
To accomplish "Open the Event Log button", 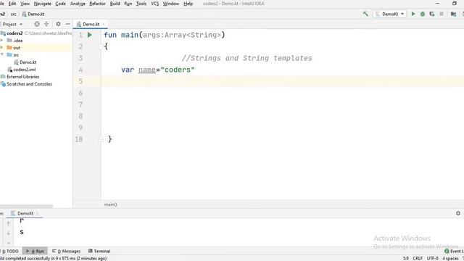I will [454, 251].
